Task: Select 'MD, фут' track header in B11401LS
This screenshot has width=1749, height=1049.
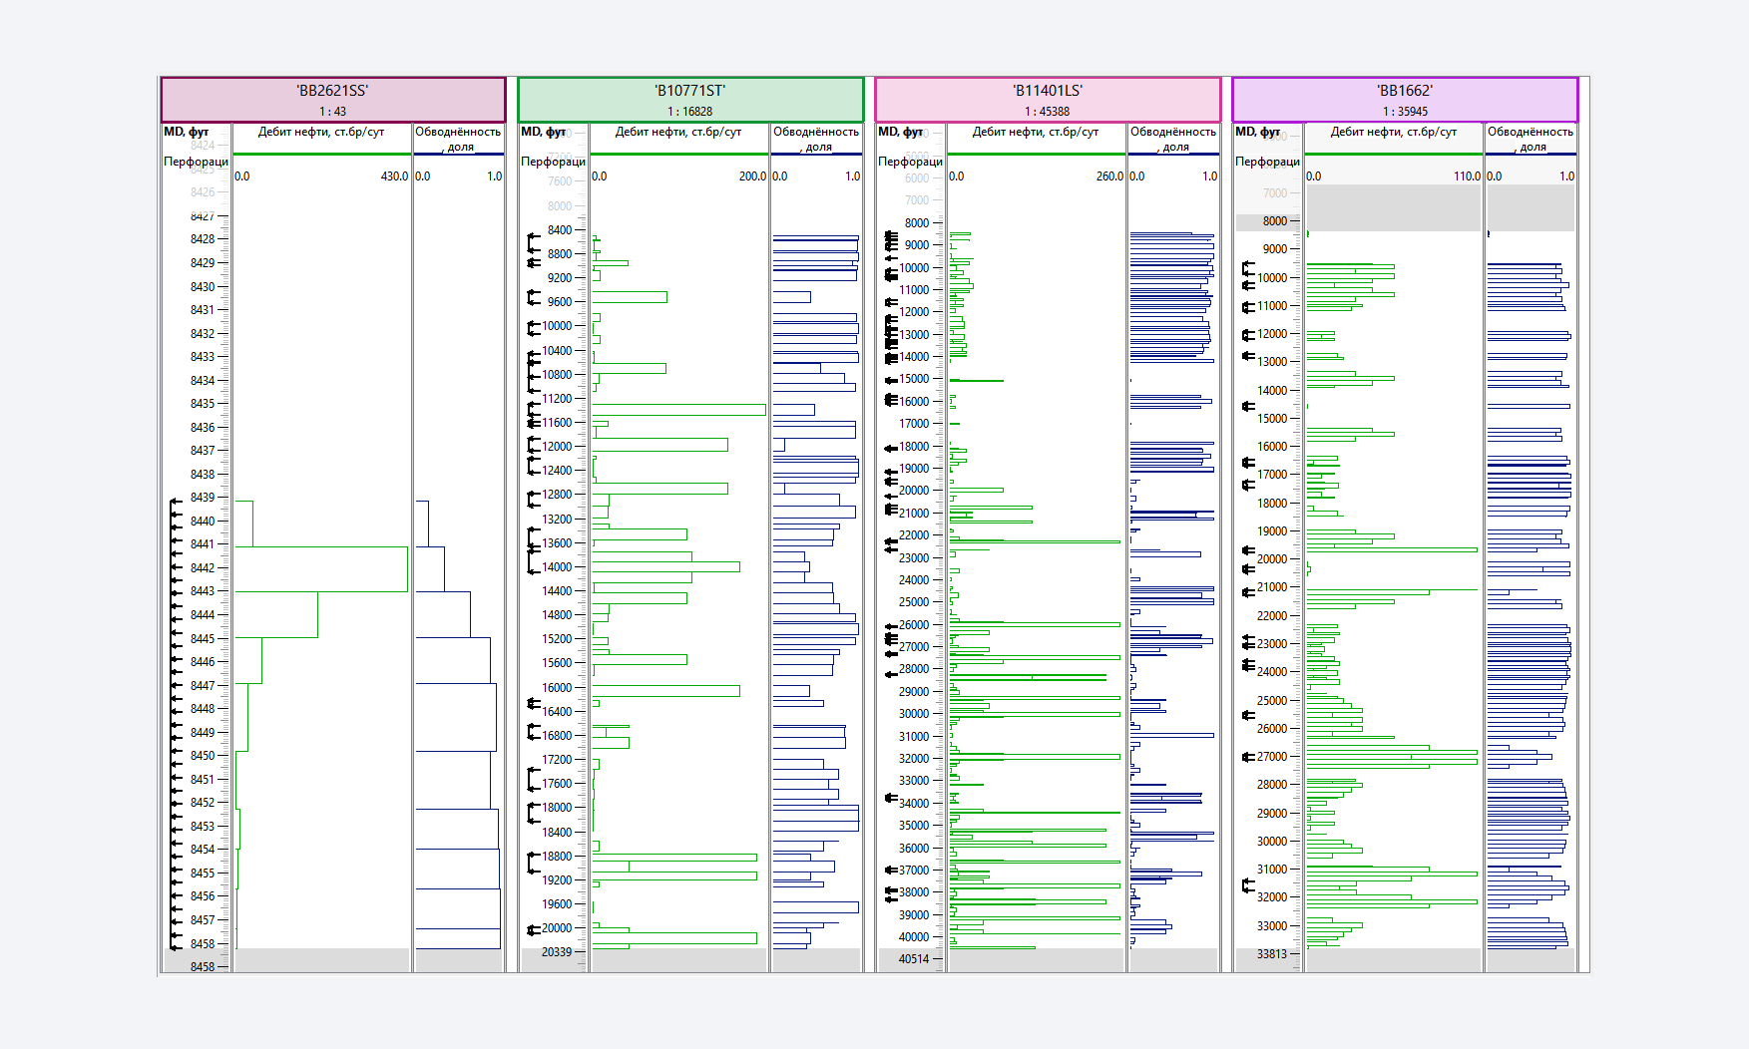Action: [901, 132]
